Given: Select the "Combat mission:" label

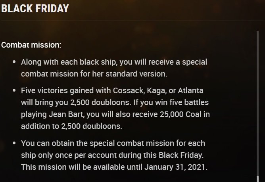Looking at the screenshot, I should tap(31, 44).
